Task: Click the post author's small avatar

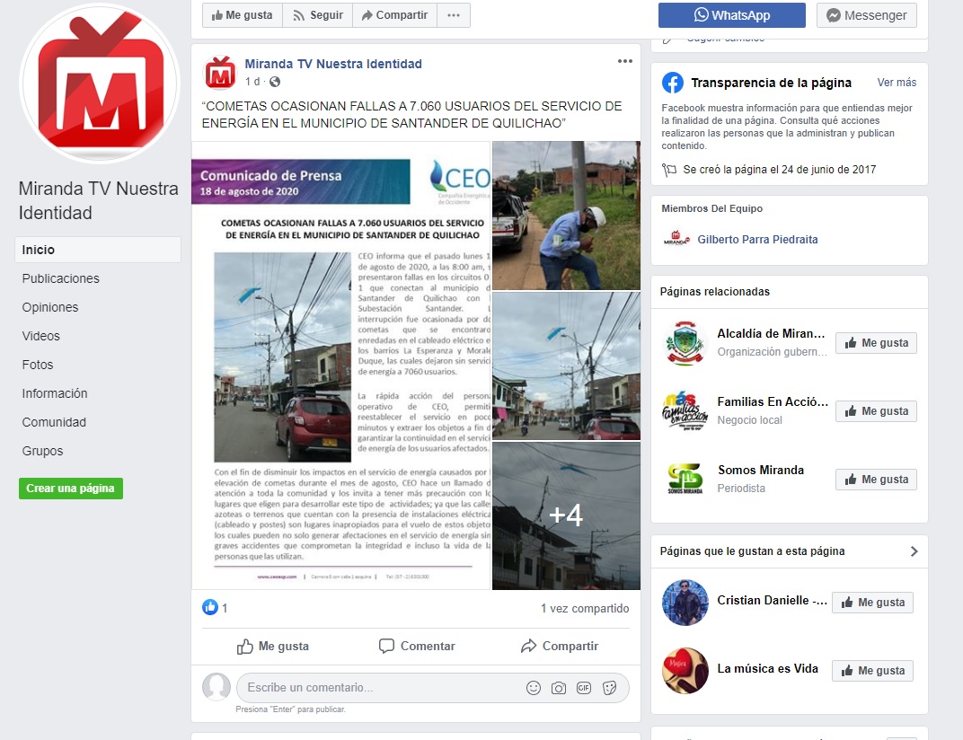Action: (x=220, y=73)
